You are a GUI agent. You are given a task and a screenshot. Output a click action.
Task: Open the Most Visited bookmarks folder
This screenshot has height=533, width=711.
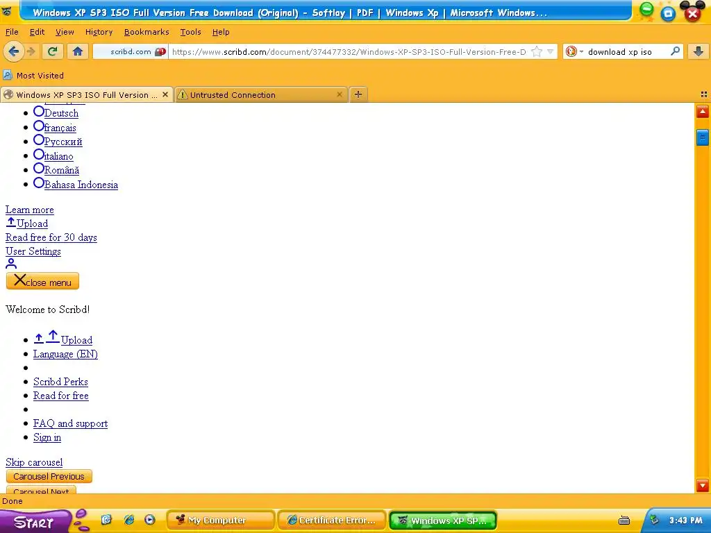click(33, 75)
